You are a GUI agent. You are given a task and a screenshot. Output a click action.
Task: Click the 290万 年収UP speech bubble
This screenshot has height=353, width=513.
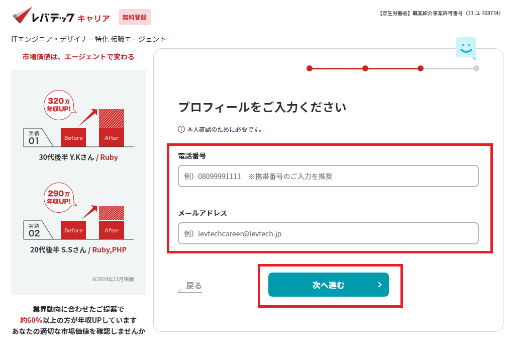pyautogui.click(x=59, y=197)
